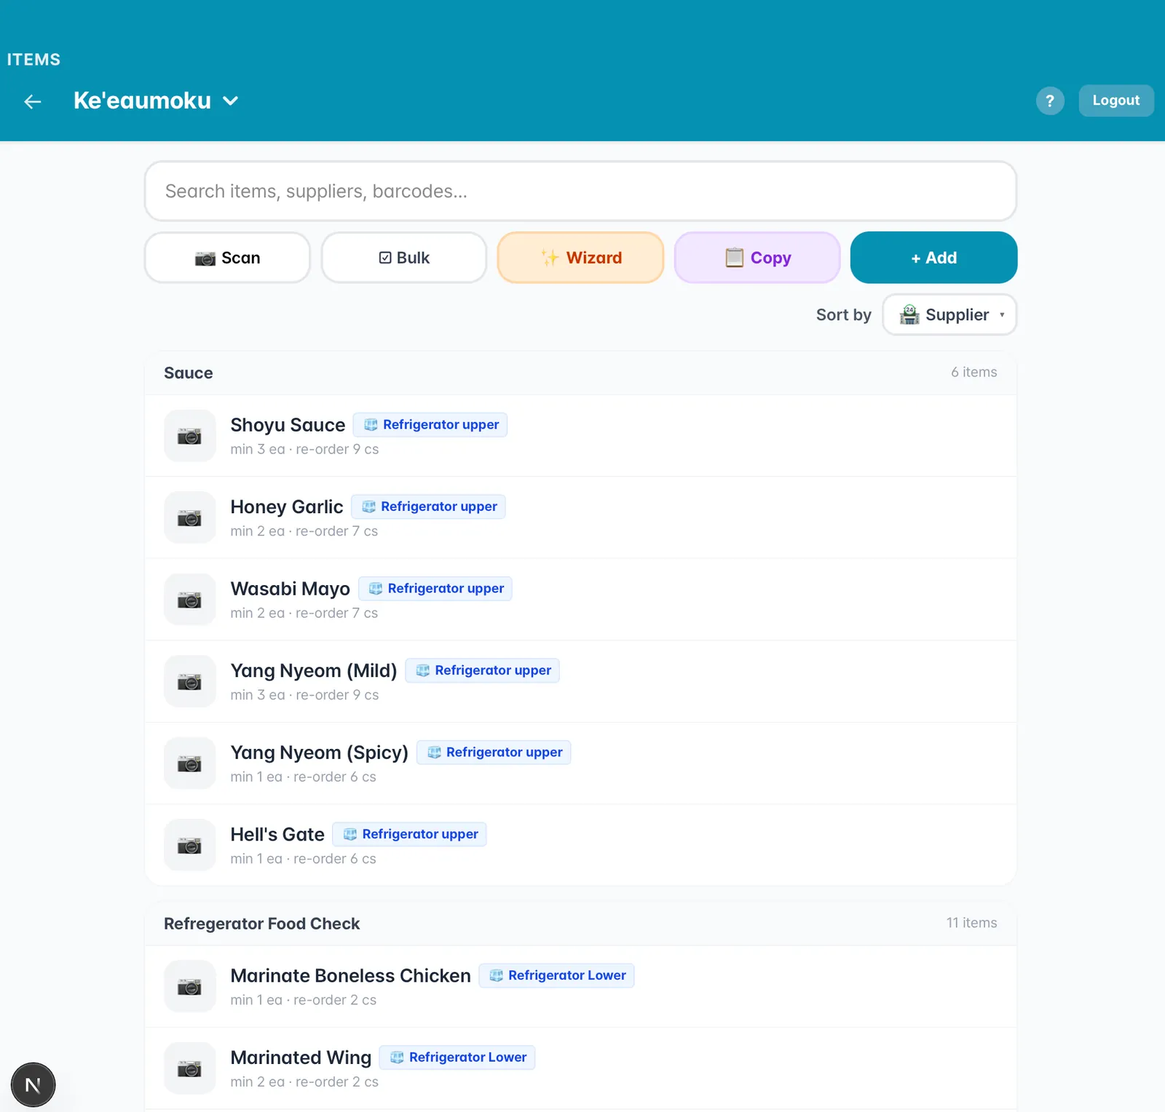Screen dimensions: 1165x1112
Task: Click Refrigerator upper tag on Yang Nyeom (Mild)
Action: [x=482, y=670]
